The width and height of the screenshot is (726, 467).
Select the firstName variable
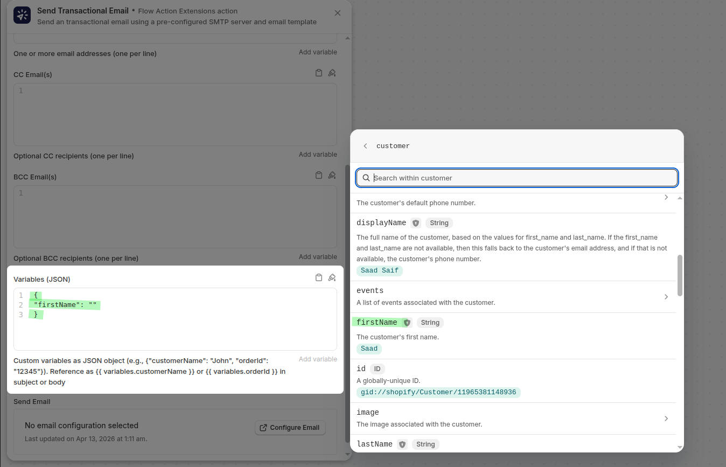pyautogui.click(x=377, y=323)
